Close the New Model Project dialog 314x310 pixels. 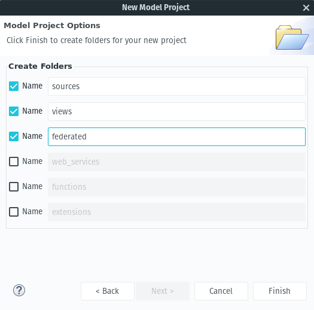306,8
